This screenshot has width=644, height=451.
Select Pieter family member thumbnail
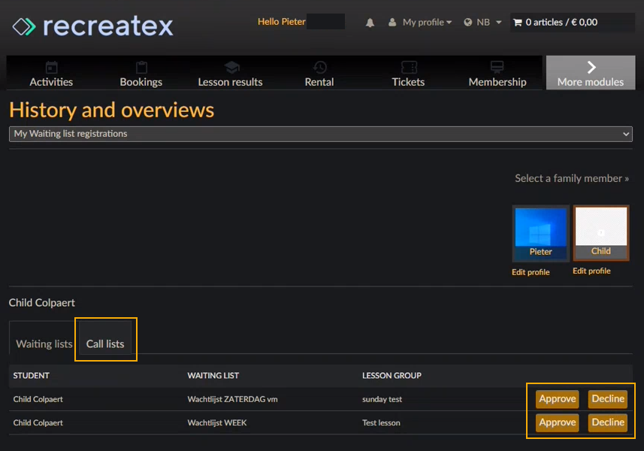click(x=540, y=232)
